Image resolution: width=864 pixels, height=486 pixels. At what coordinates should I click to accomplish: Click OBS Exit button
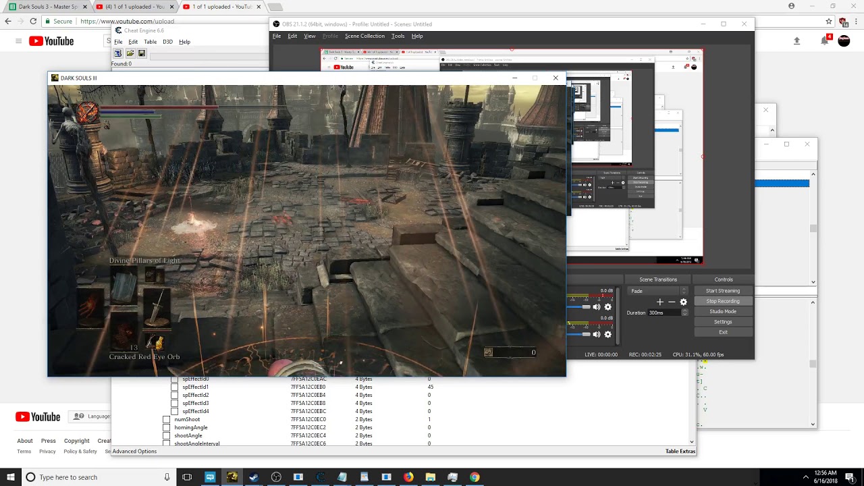click(x=723, y=332)
